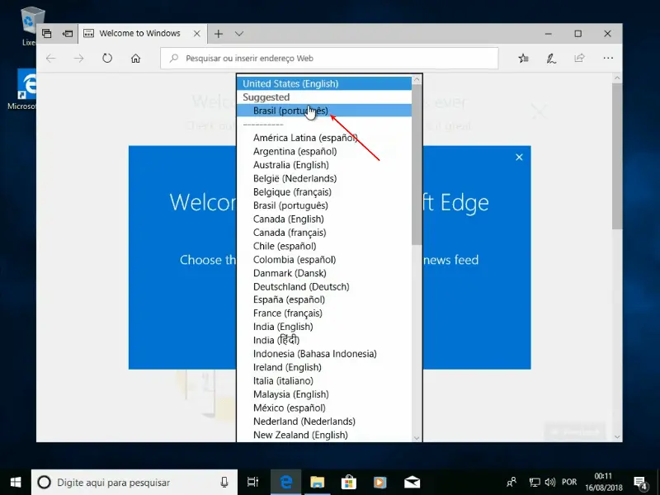Screen dimensions: 660x495
Task: Open Microsoft Store from taskbar
Action: pyautogui.click(x=348, y=483)
